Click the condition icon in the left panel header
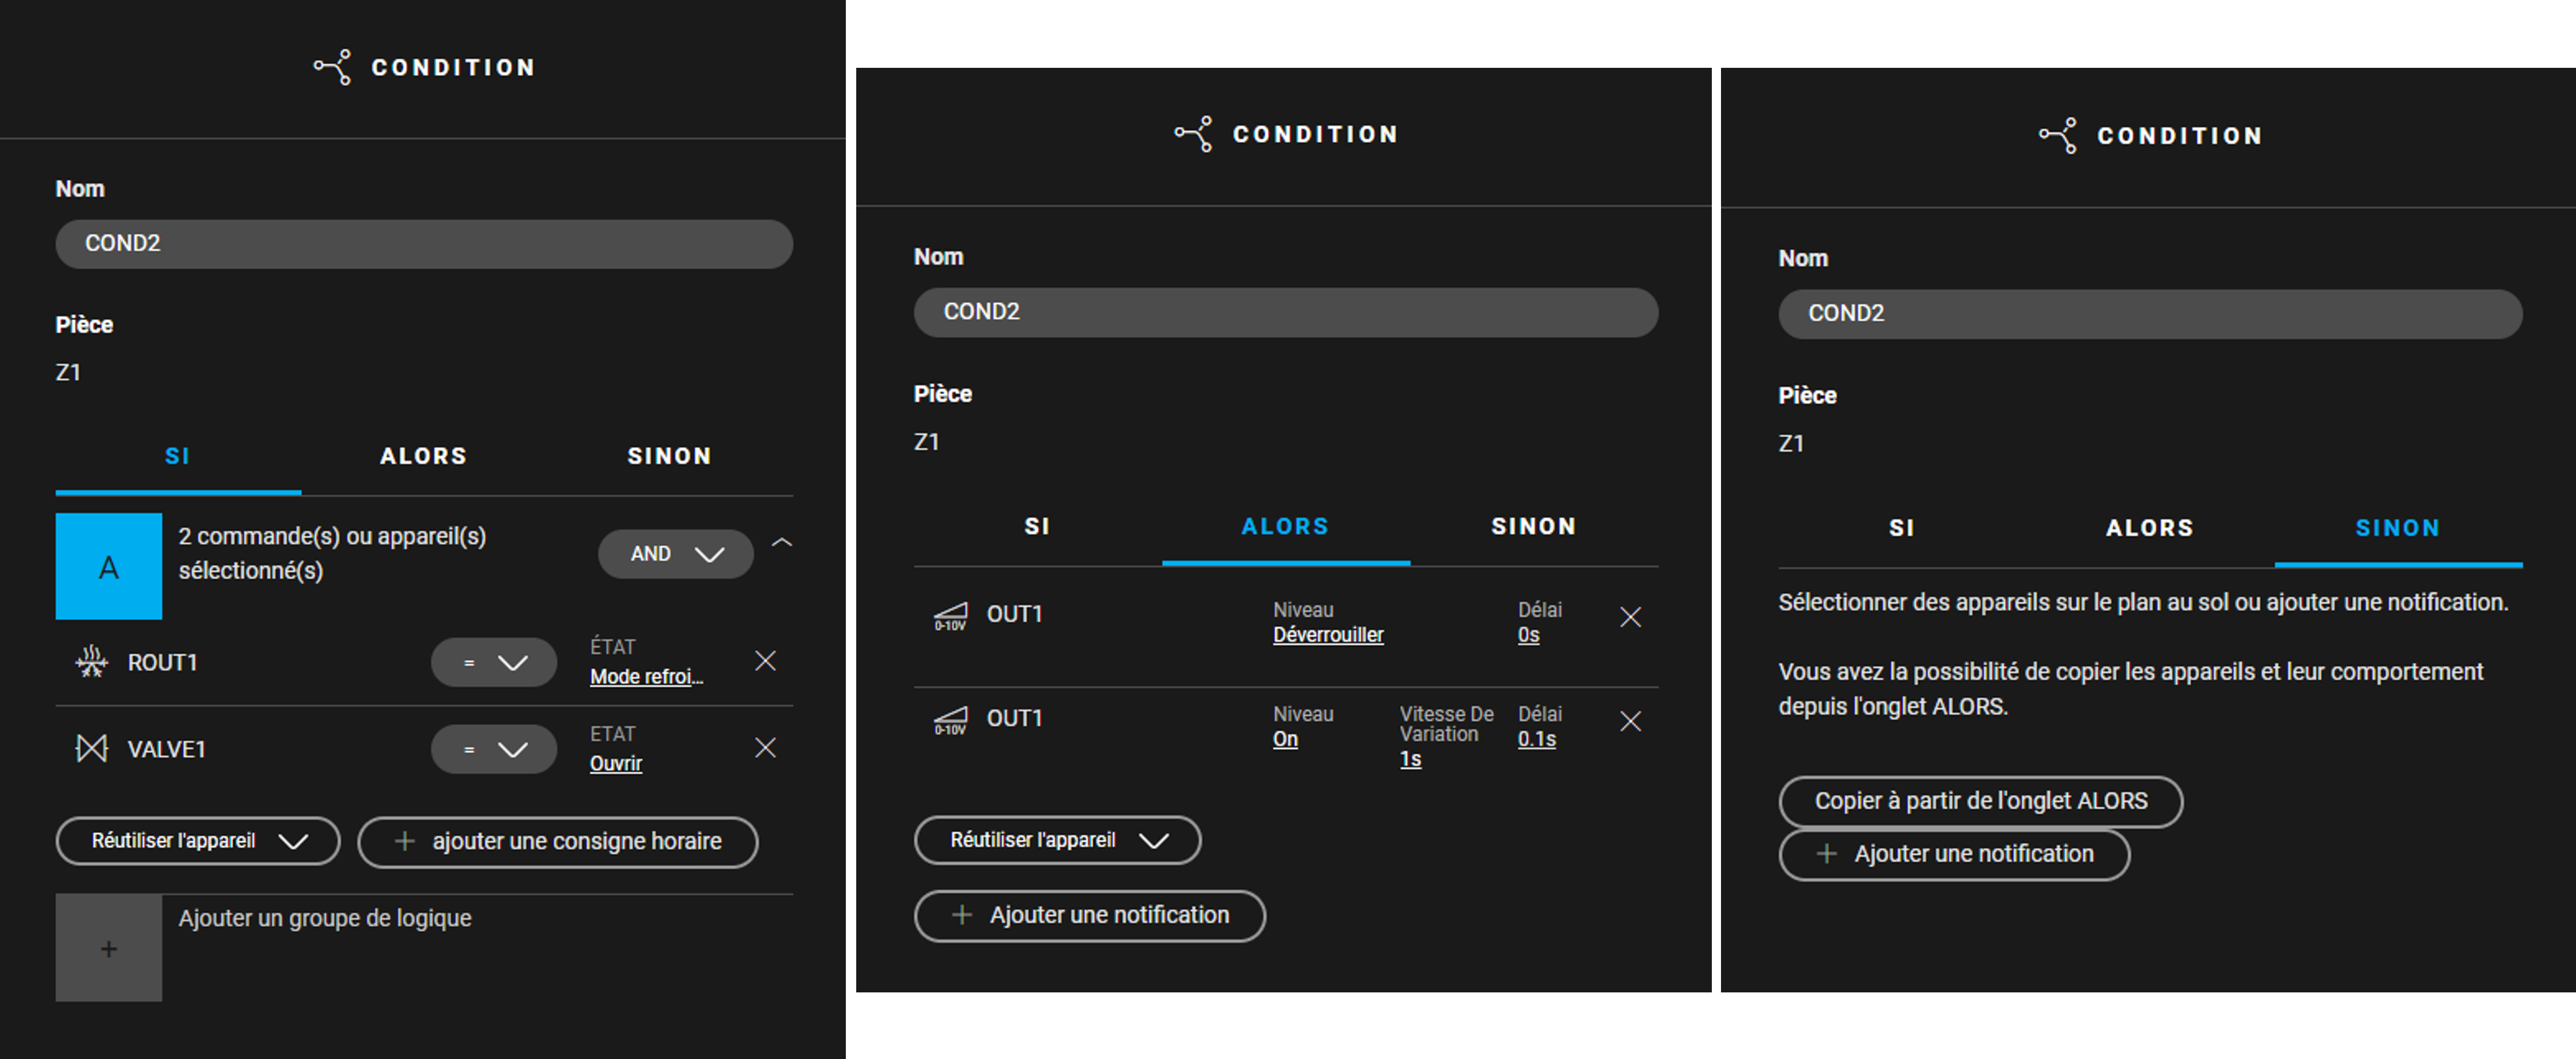Screen dimensions: 2576x1059 333,67
